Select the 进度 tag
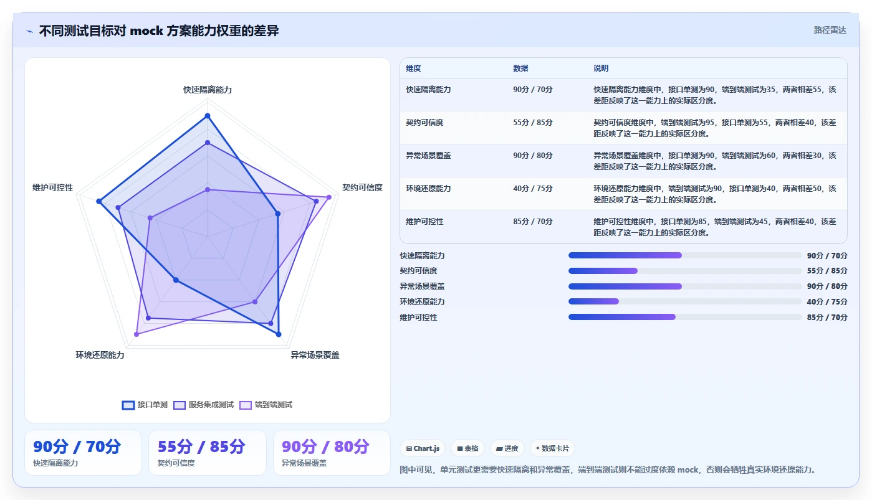The height and width of the screenshot is (500, 872). (x=507, y=448)
